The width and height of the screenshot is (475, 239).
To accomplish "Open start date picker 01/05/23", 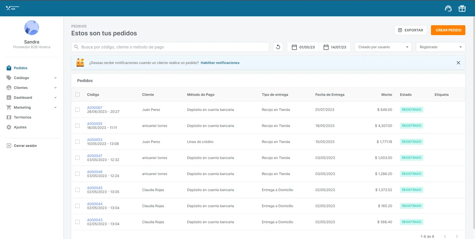I will tap(303, 47).
